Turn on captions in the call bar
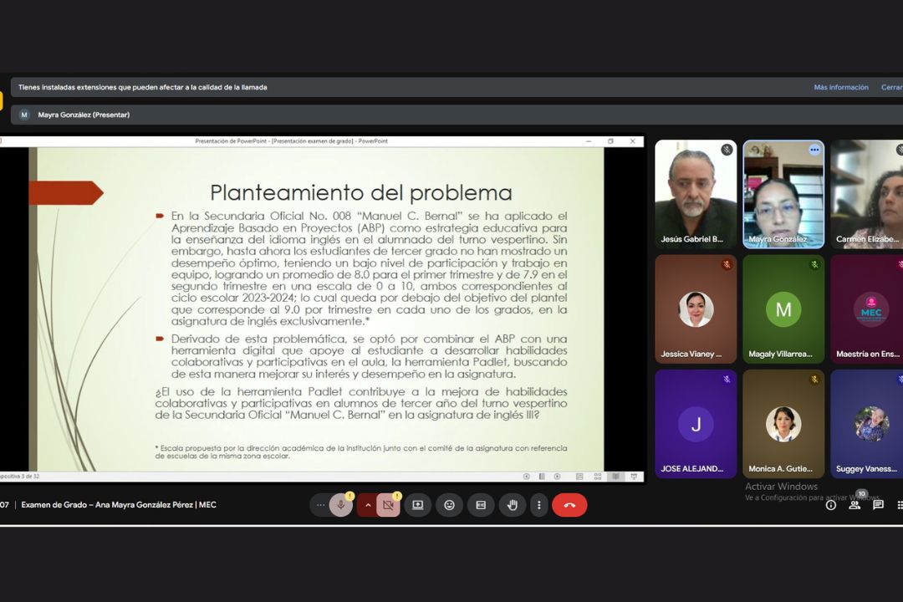The height and width of the screenshot is (602, 903). coord(481,505)
